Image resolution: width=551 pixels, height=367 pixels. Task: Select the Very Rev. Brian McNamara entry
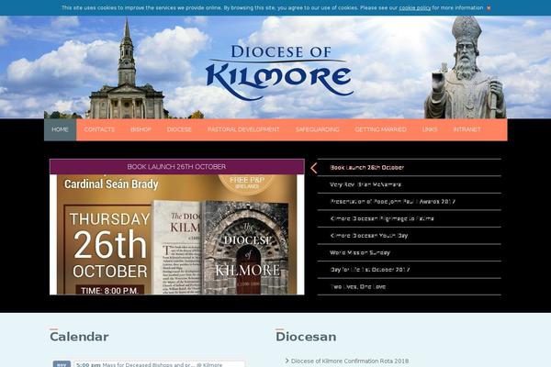[409, 184]
